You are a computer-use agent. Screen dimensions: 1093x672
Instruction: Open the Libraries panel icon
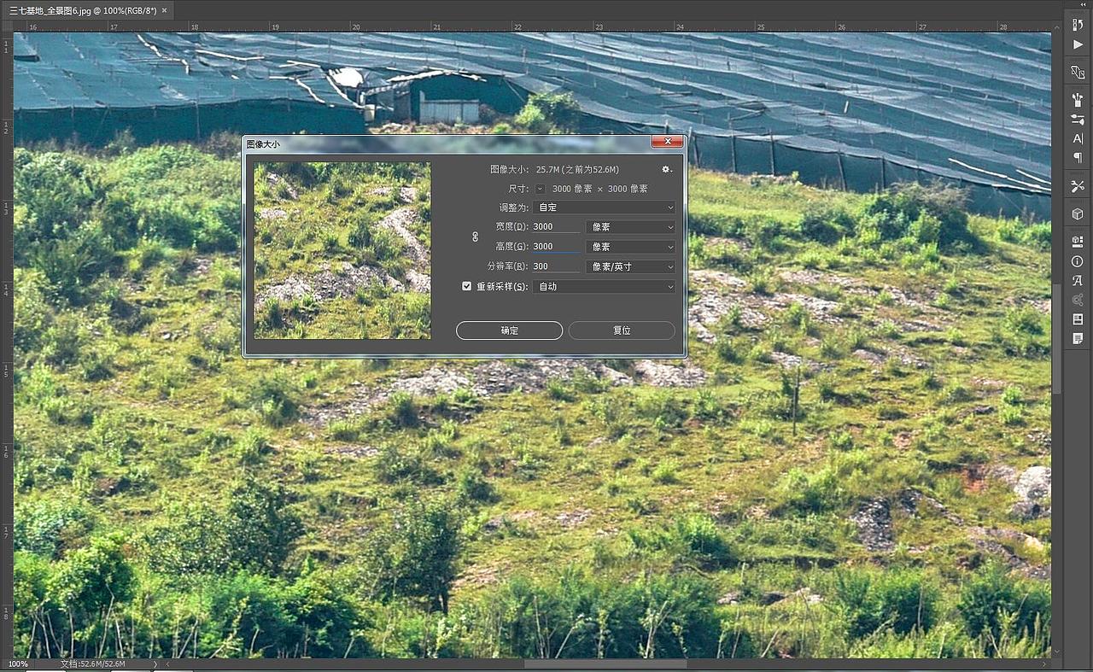tap(1078, 300)
